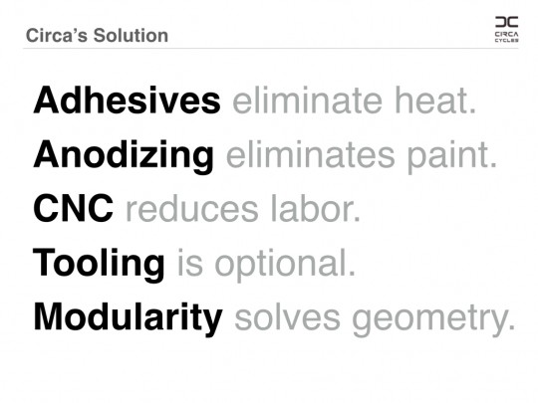Click the word 'heat.' in first line
The width and height of the screenshot is (538, 403).
tap(435, 101)
